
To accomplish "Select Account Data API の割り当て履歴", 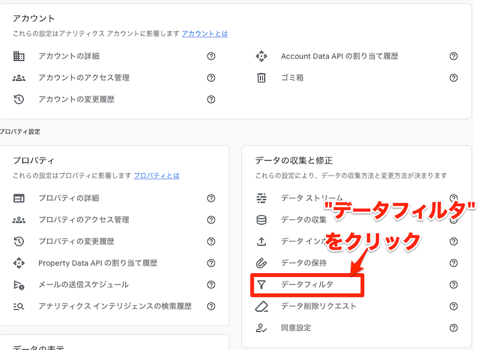I will (339, 56).
